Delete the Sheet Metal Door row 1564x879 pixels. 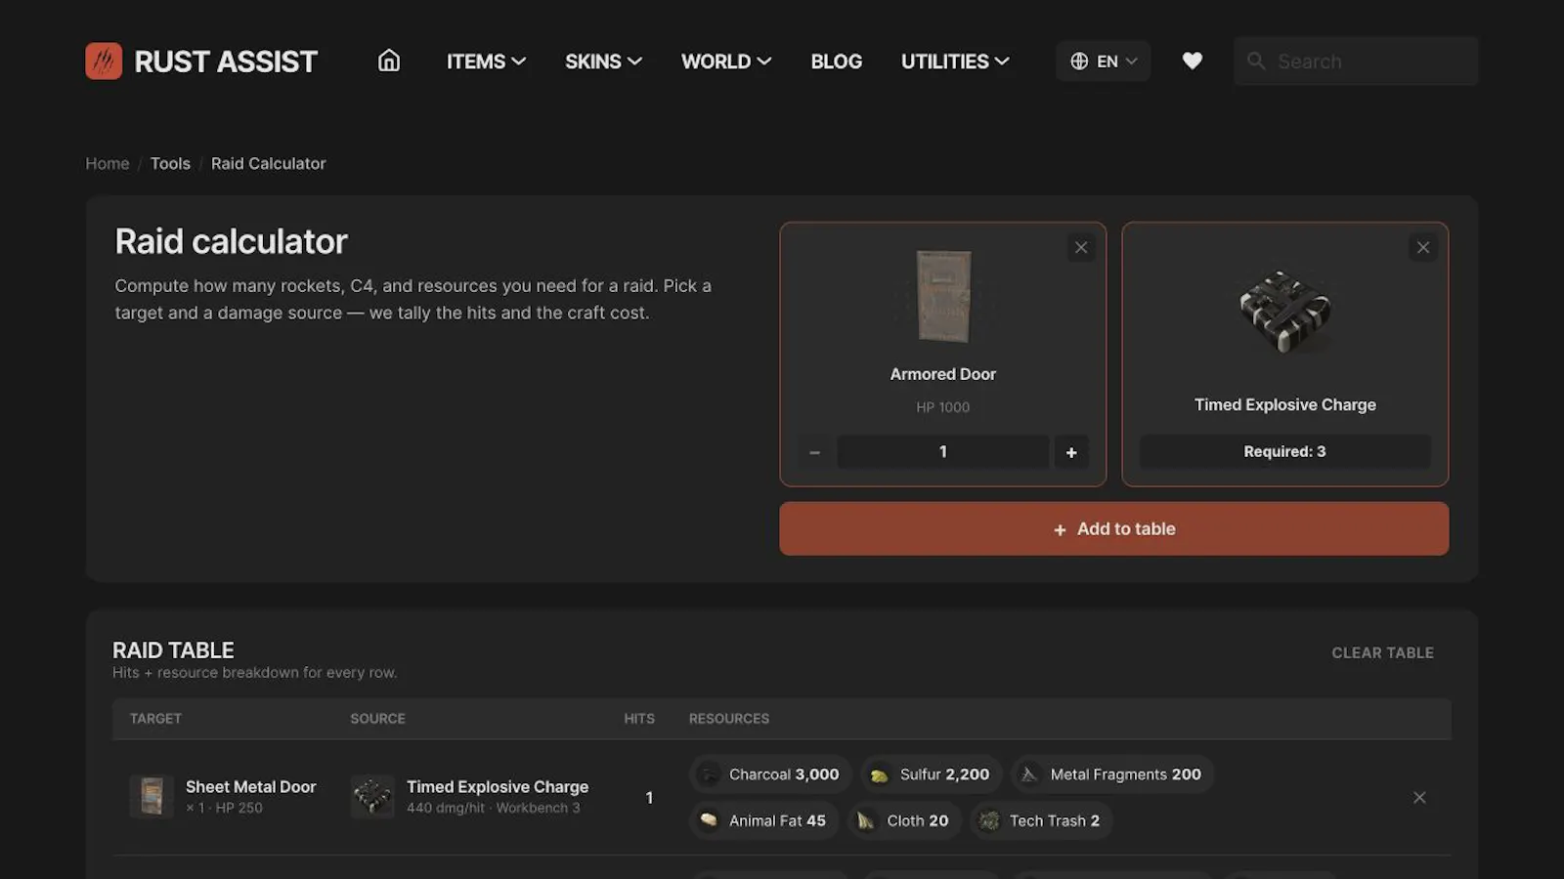click(1419, 798)
